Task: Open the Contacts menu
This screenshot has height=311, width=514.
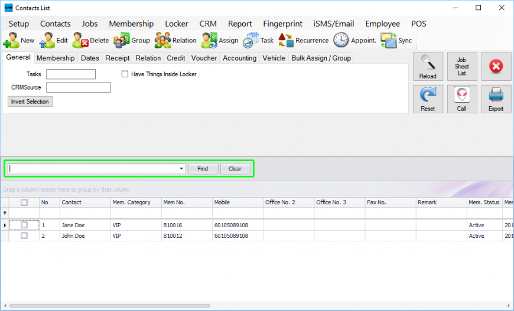Action: pyautogui.click(x=56, y=24)
